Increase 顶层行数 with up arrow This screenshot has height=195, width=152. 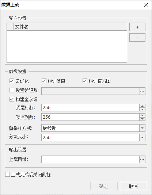[x=142, y=106]
